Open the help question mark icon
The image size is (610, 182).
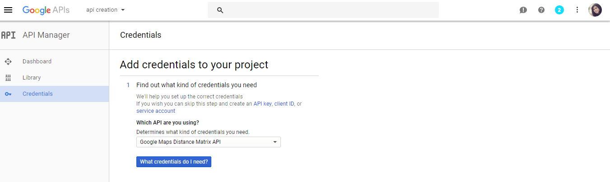click(x=541, y=10)
